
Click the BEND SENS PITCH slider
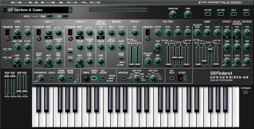7,77
